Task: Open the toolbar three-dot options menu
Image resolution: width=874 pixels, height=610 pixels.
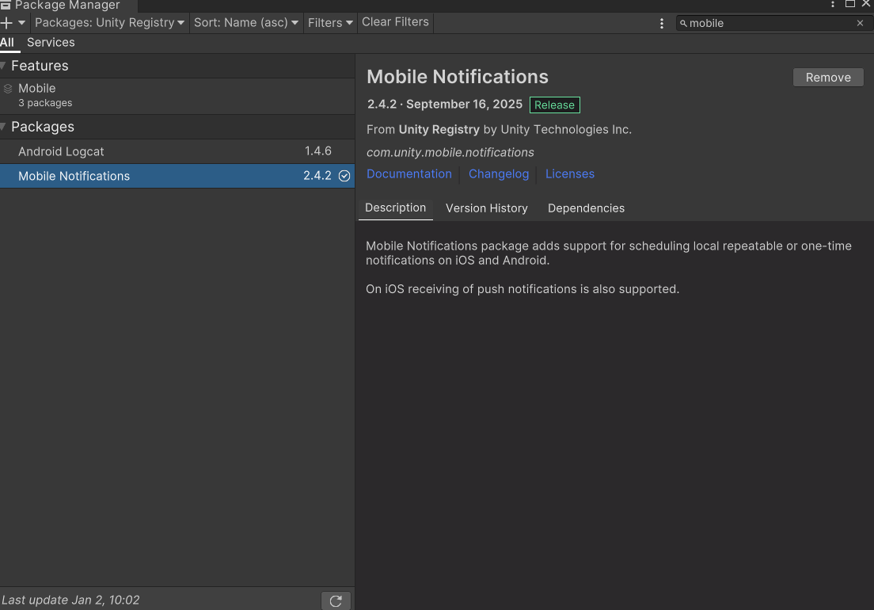Action: click(662, 24)
